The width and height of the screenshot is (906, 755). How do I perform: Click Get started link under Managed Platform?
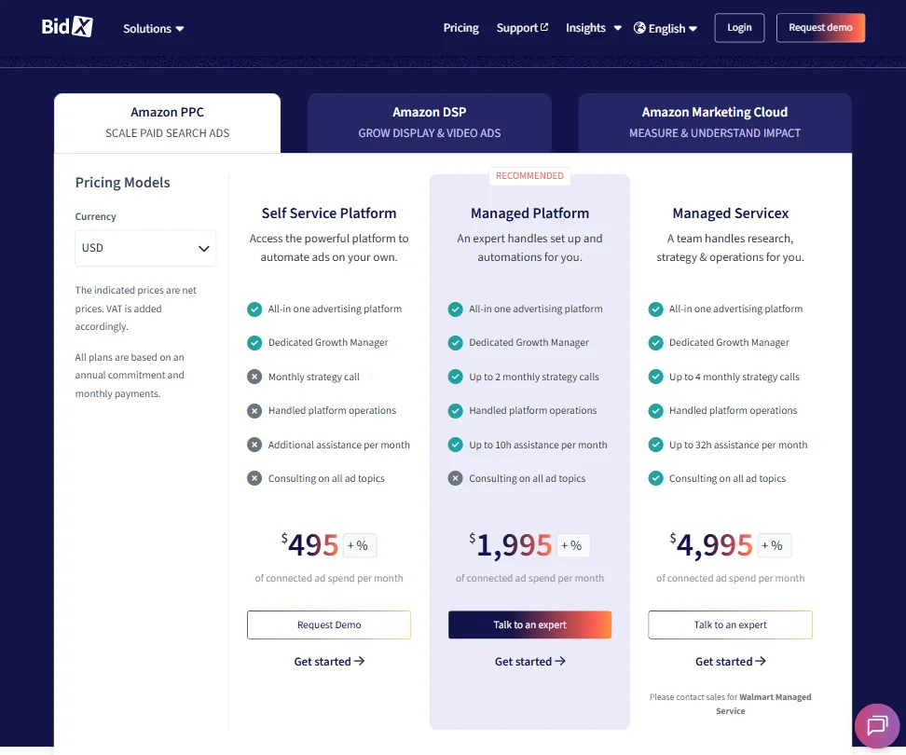529,662
